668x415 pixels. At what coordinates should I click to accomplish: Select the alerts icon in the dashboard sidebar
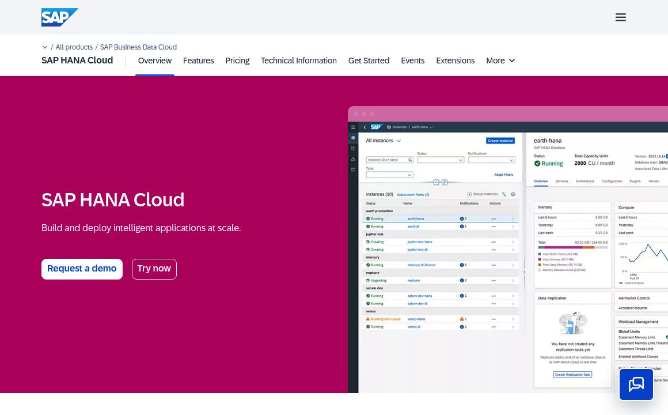tap(354, 160)
